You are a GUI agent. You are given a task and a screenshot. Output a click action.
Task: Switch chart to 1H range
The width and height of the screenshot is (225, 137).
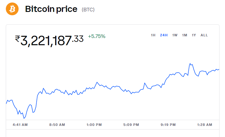pos(153,35)
